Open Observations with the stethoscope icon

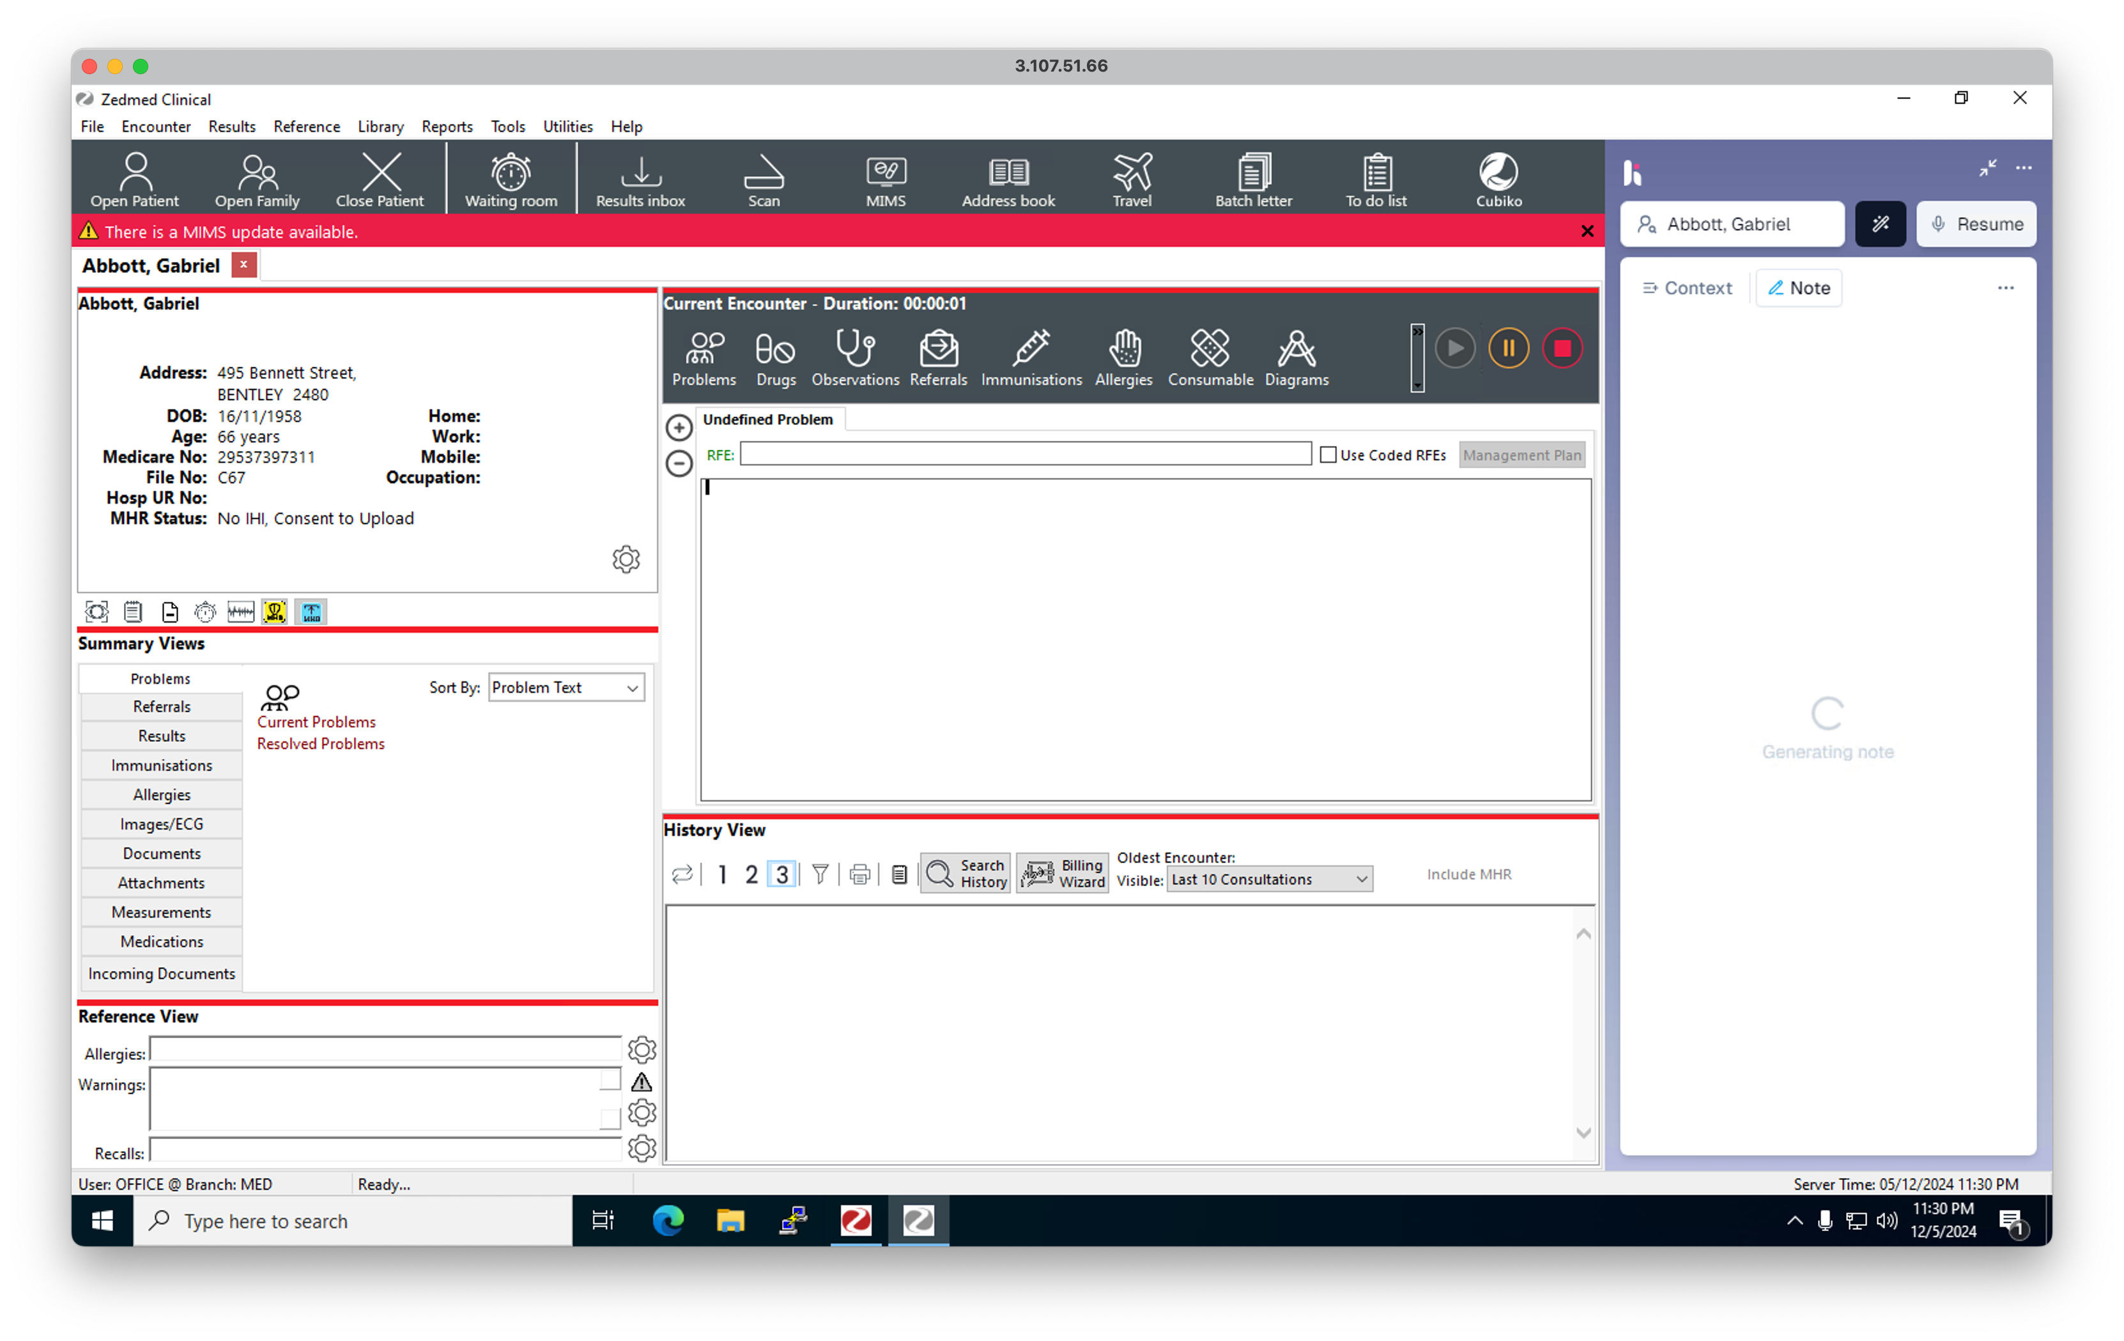855,358
